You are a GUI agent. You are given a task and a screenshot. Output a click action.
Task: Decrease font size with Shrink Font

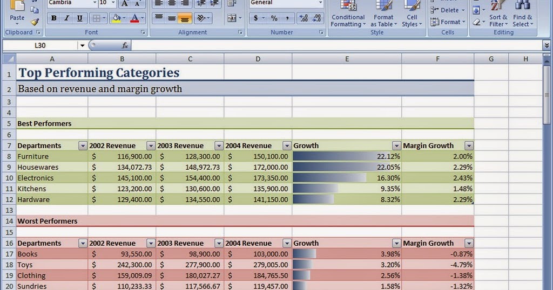click(x=137, y=4)
